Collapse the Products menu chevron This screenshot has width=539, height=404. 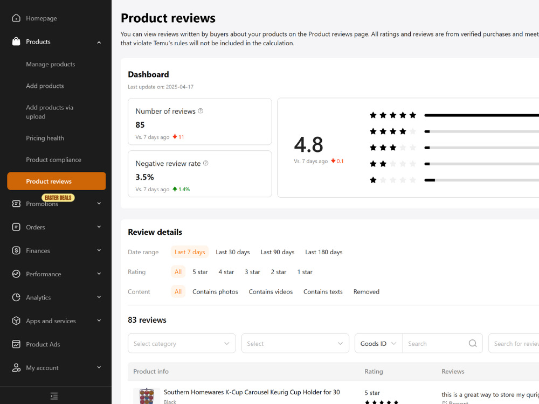pyautogui.click(x=99, y=42)
